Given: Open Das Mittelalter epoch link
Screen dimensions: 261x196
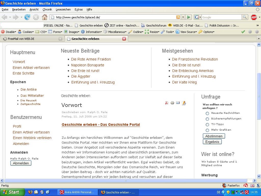Looking at the screenshot, I should point(32,95).
